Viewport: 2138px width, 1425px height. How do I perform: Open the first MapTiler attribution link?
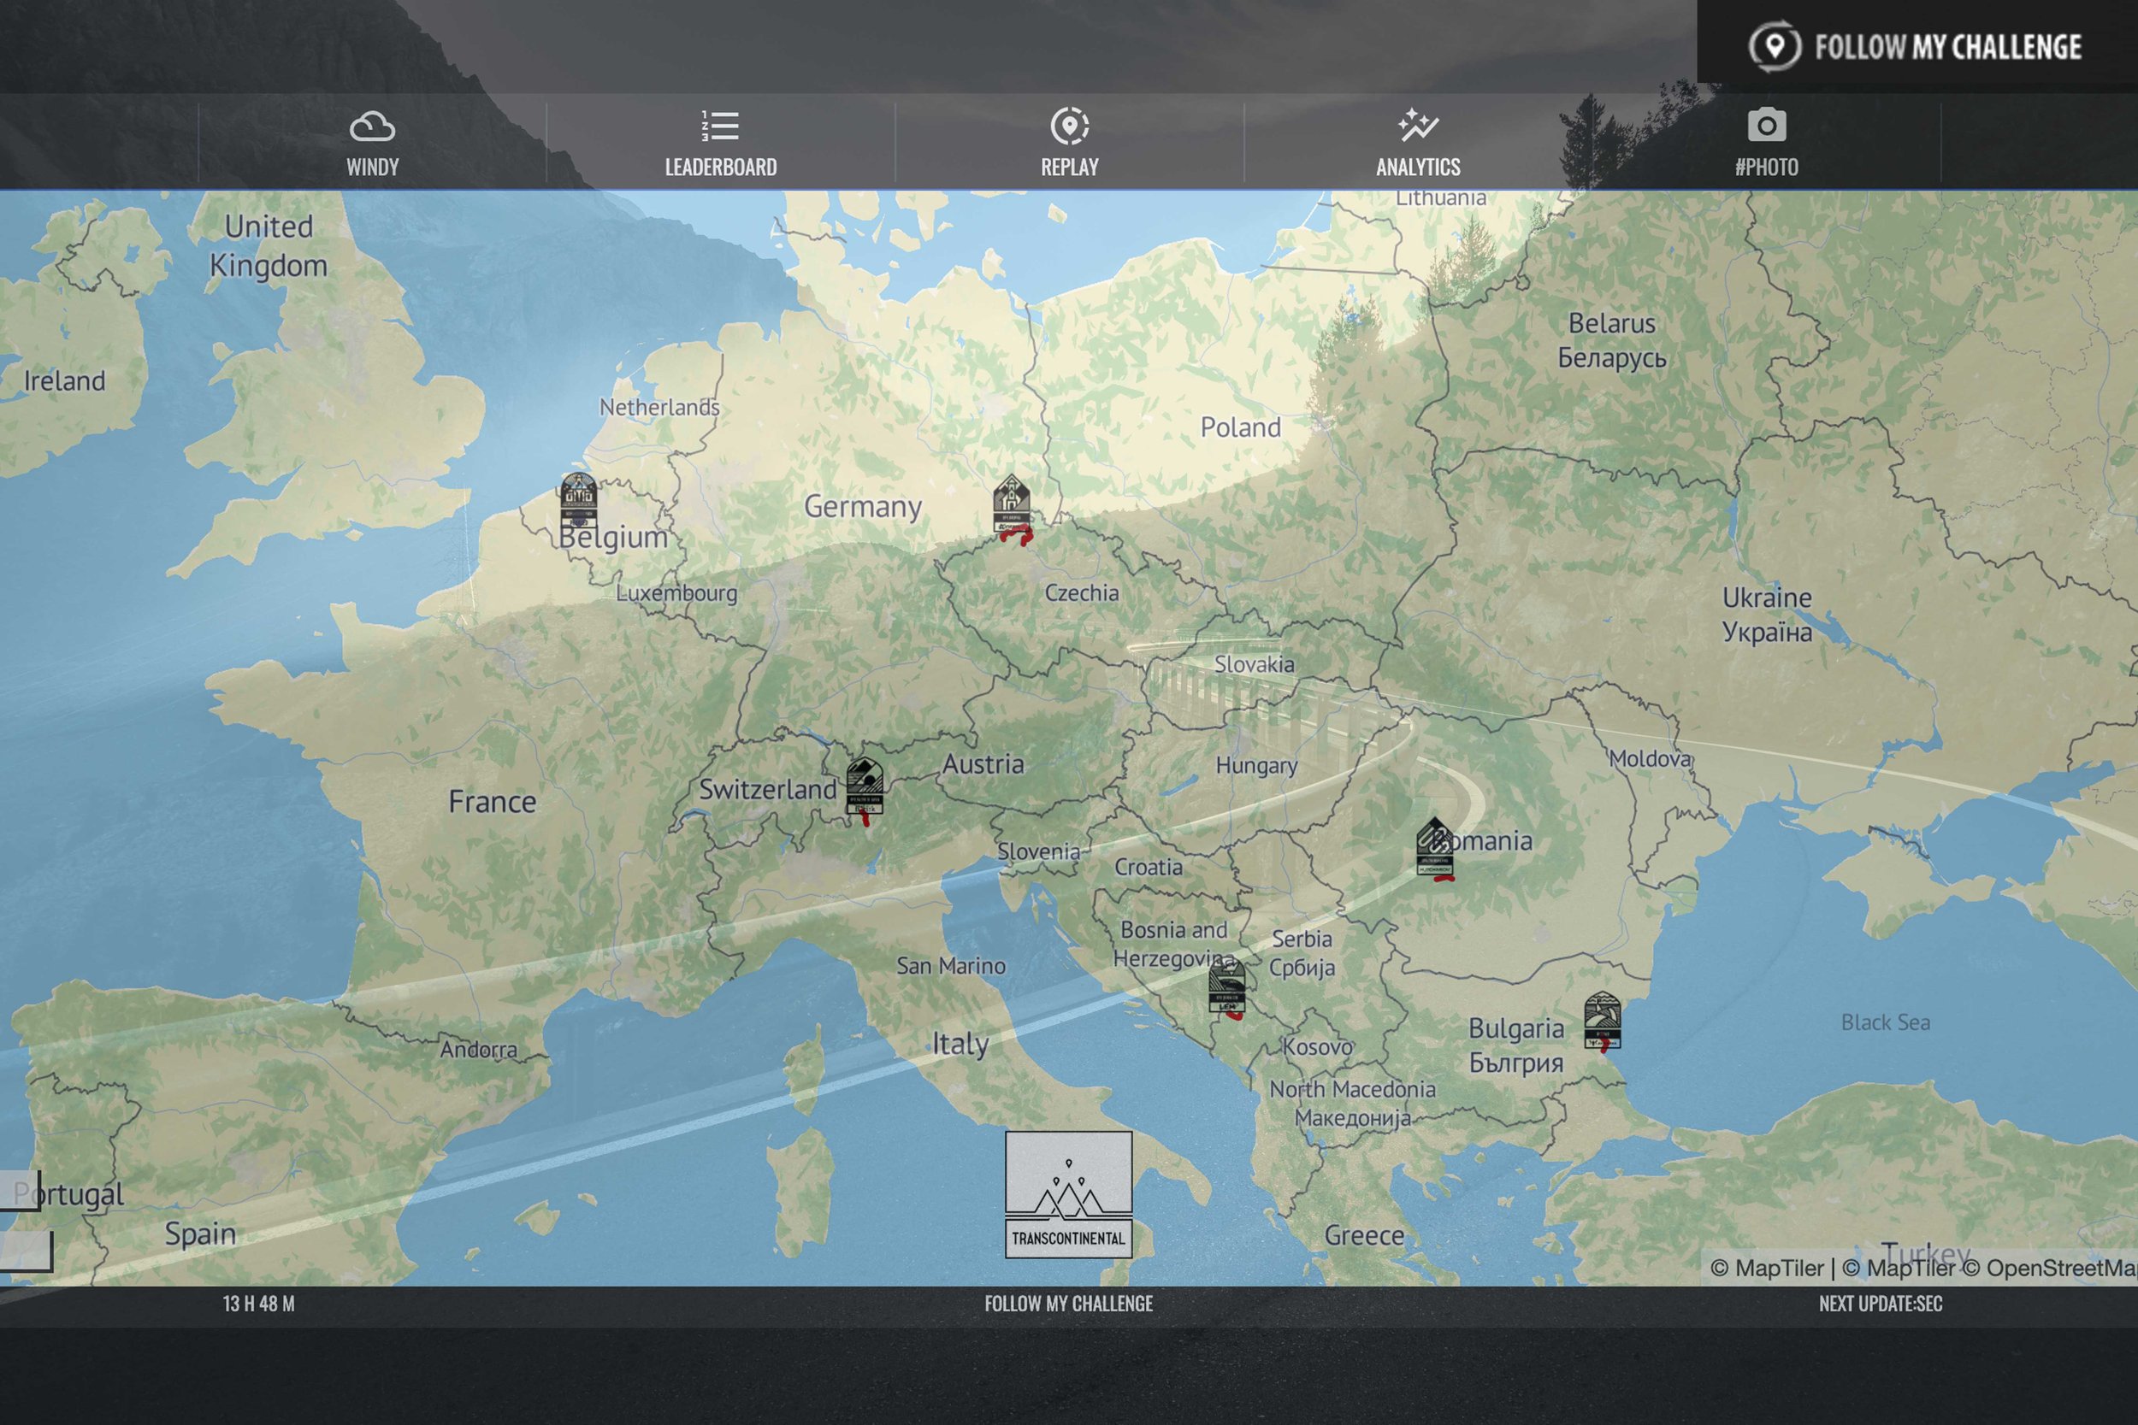pos(1766,1268)
